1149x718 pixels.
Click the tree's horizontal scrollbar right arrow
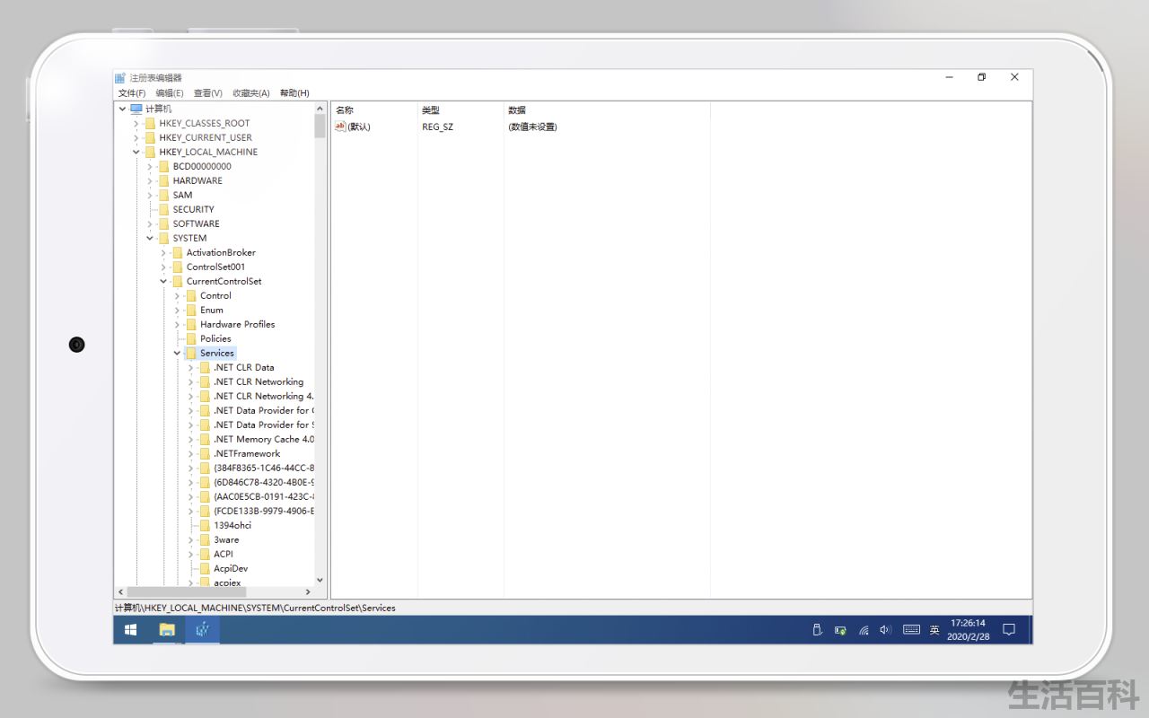[309, 592]
